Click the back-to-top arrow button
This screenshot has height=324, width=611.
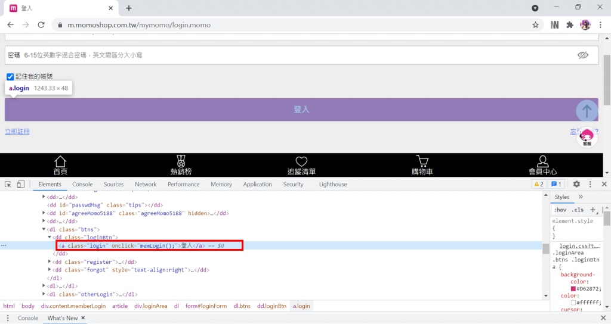coord(587,111)
